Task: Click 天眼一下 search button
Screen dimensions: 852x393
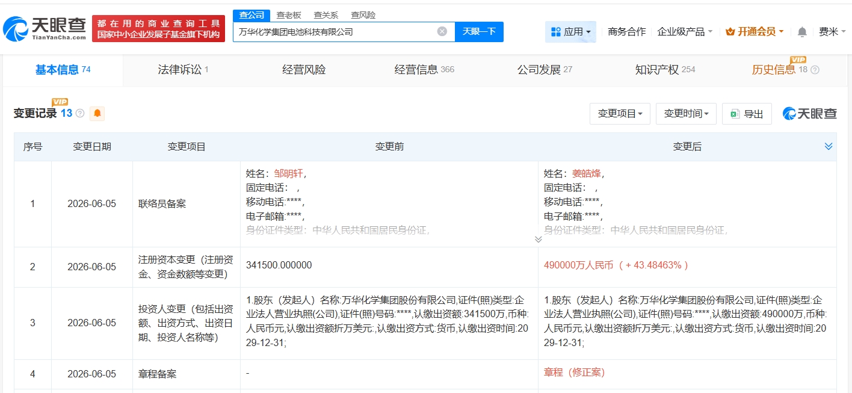Action: pyautogui.click(x=479, y=31)
